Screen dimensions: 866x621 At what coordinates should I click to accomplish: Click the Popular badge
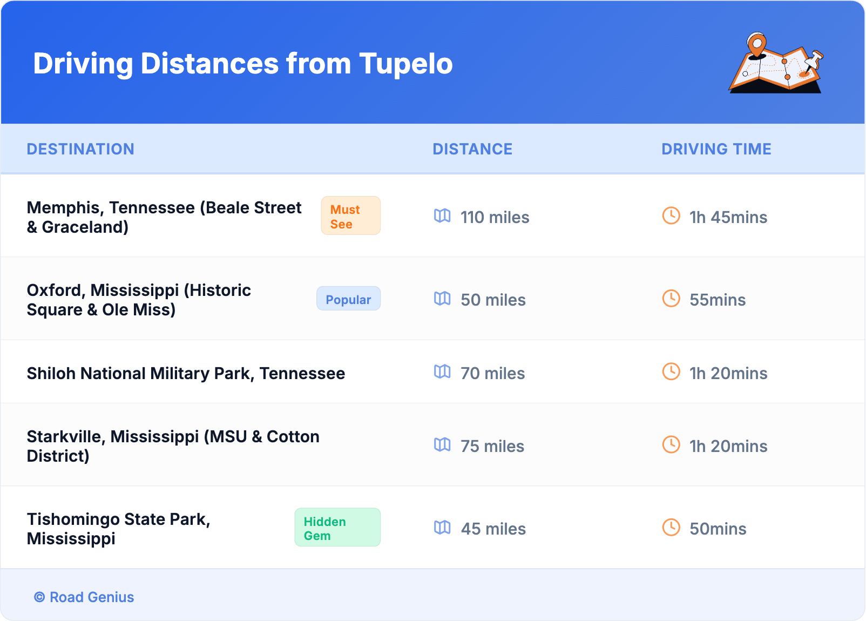348,299
